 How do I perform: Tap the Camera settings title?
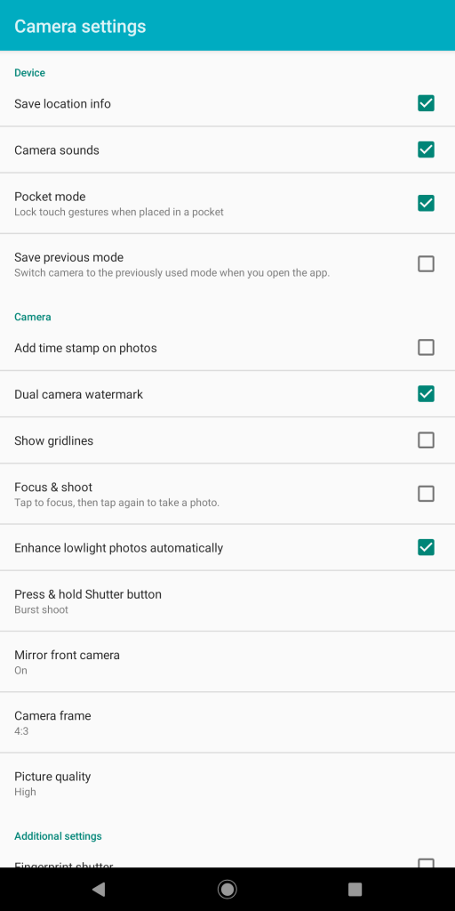point(80,27)
